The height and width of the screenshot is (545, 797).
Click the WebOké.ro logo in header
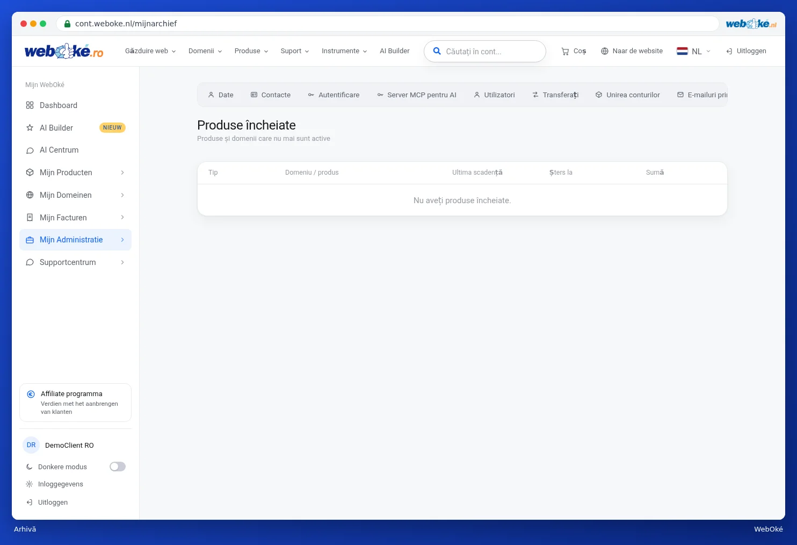pos(64,51)
